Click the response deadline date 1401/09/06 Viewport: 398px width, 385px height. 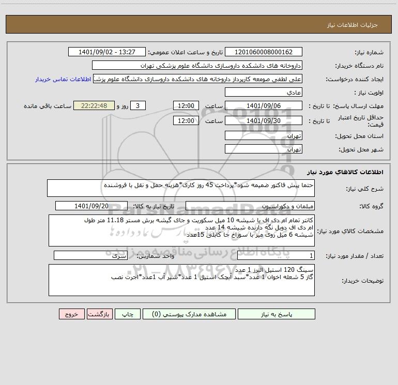264,105
